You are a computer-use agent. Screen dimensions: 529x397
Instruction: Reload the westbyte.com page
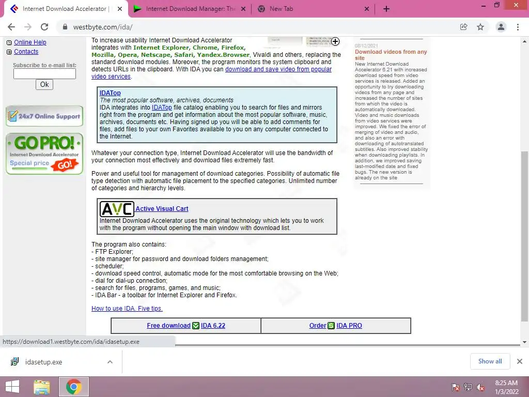click(44, 27)
